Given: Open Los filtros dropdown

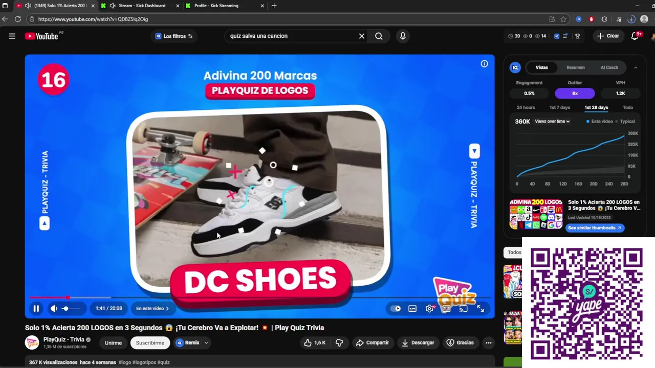Looking at the screenshot, I should (174, 36).
